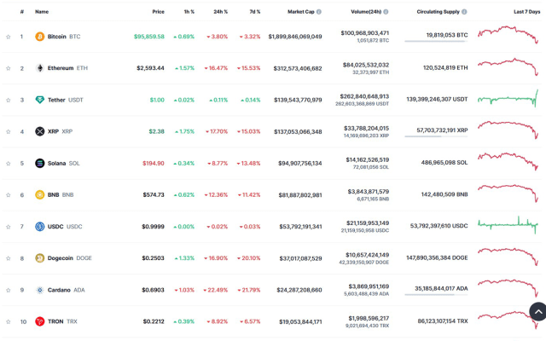Sort by the Name column header

click(42, 12)
